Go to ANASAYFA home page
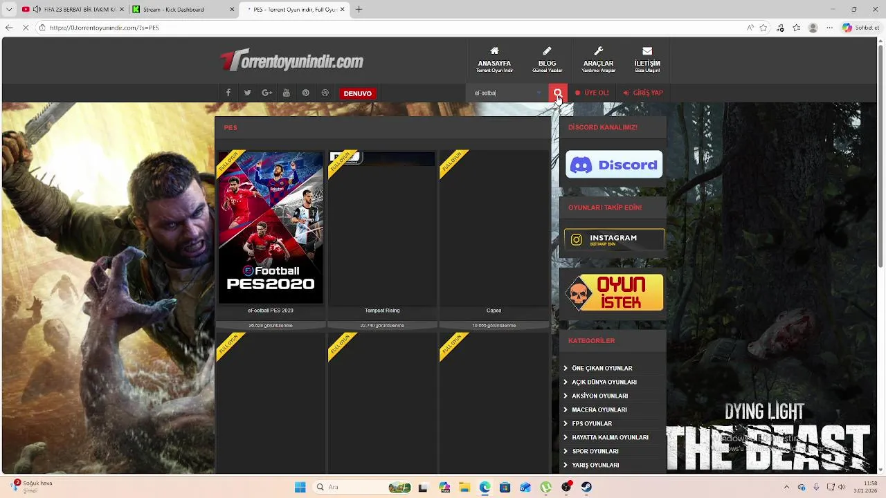This screenshot has height=498, width=886. click(494, 60)
